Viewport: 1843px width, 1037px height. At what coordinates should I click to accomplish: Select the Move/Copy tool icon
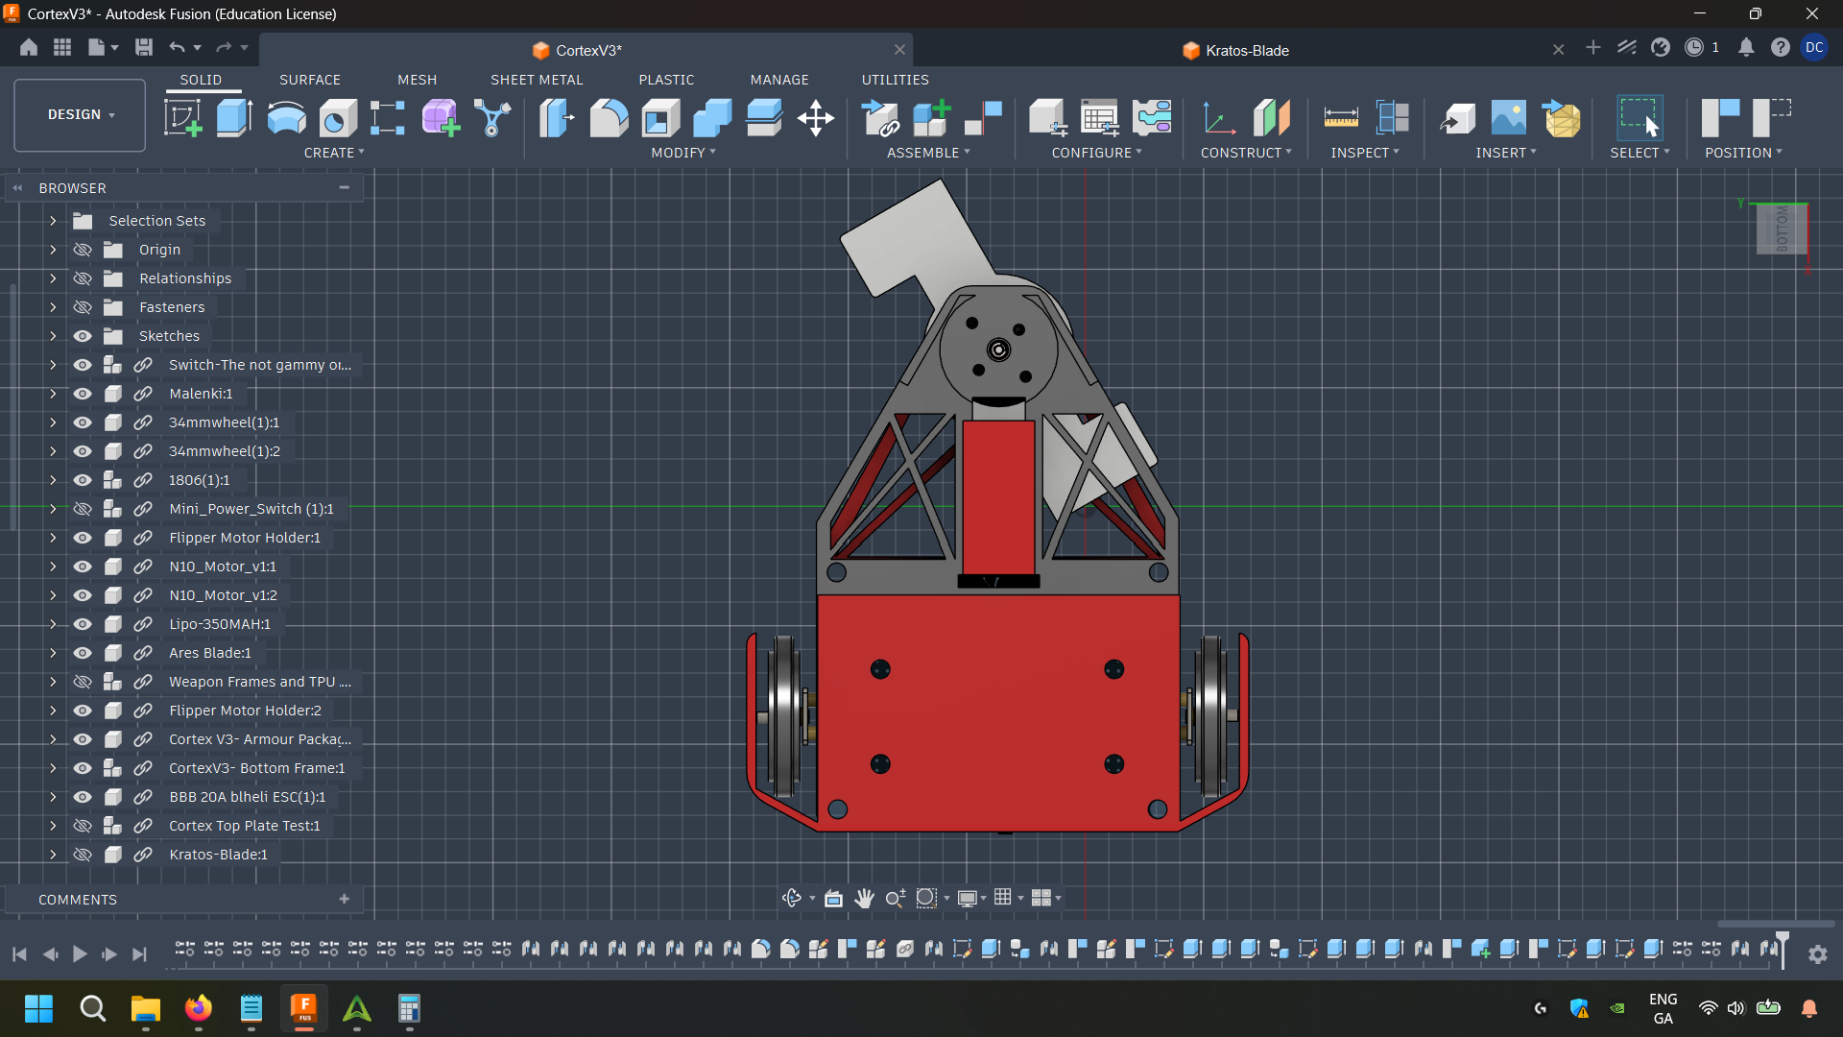point(815,118)
